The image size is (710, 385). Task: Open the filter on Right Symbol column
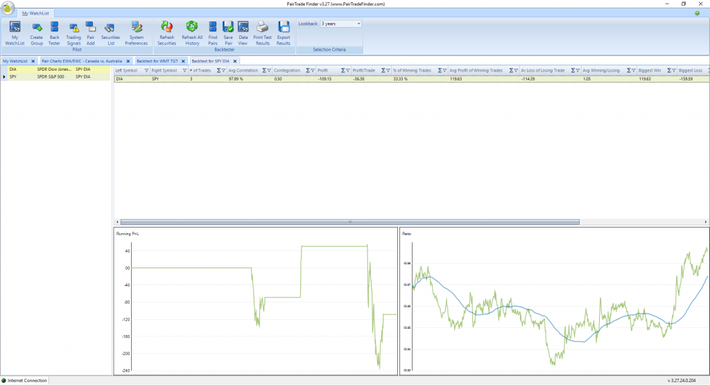184,70
